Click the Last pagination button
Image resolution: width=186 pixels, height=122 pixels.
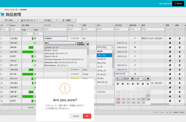click(x=182, y=112)
